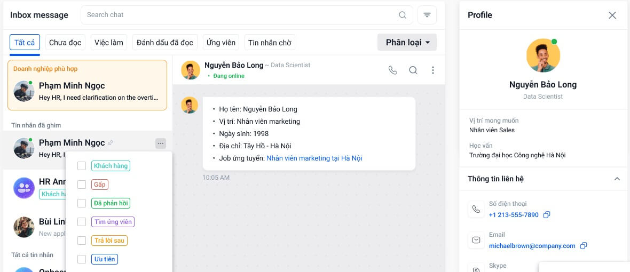Viewport: 630px width, 272px height.
Task: Open the HR group avatar conversation
Action: (24, 188)
